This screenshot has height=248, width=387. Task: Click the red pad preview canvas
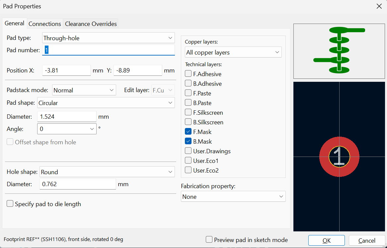pyautogui.click(x=339, y=157)
